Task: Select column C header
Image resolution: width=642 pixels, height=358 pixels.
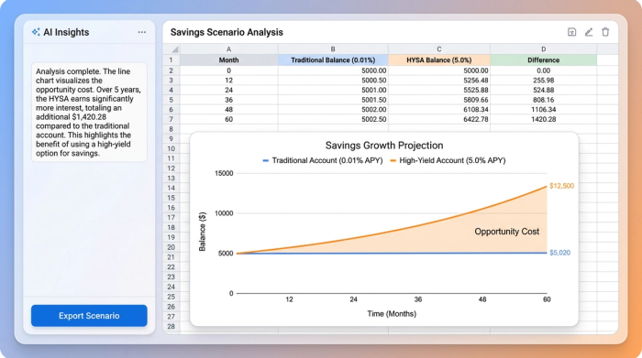Action: 439,49
